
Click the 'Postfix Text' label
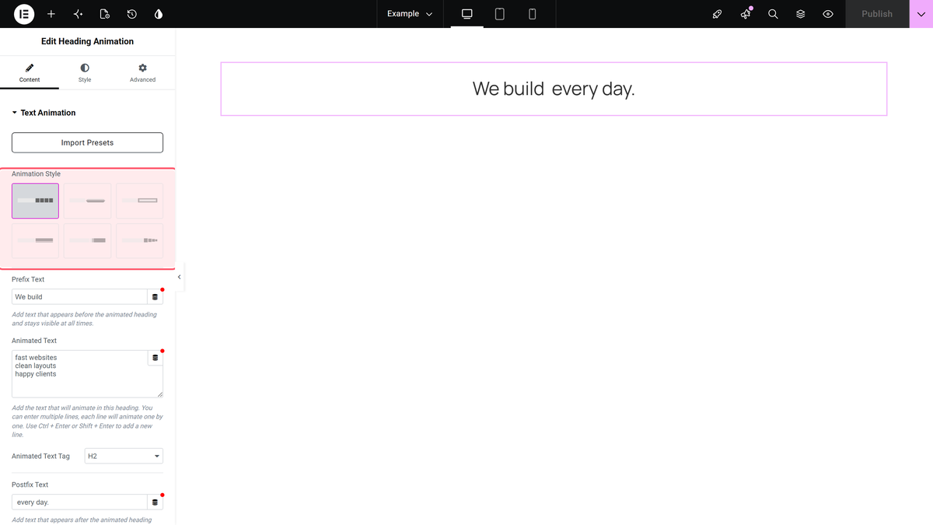coord(30,485)
